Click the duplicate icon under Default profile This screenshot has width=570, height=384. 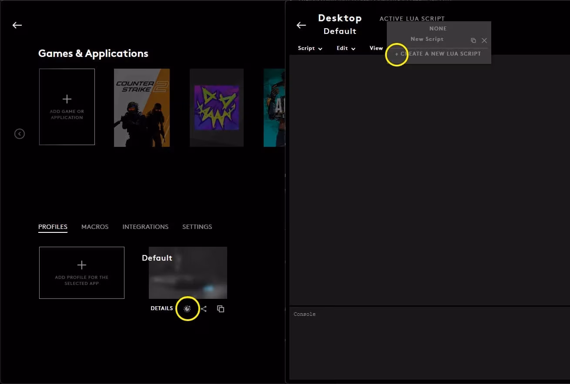tap(221, 309)
